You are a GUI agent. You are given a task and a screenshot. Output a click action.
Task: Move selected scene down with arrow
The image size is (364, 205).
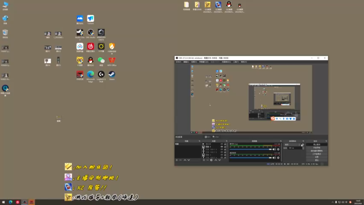point(189,160)
